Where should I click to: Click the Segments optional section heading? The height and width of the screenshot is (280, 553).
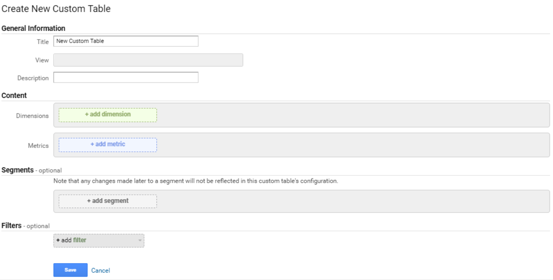coord(31,170)
